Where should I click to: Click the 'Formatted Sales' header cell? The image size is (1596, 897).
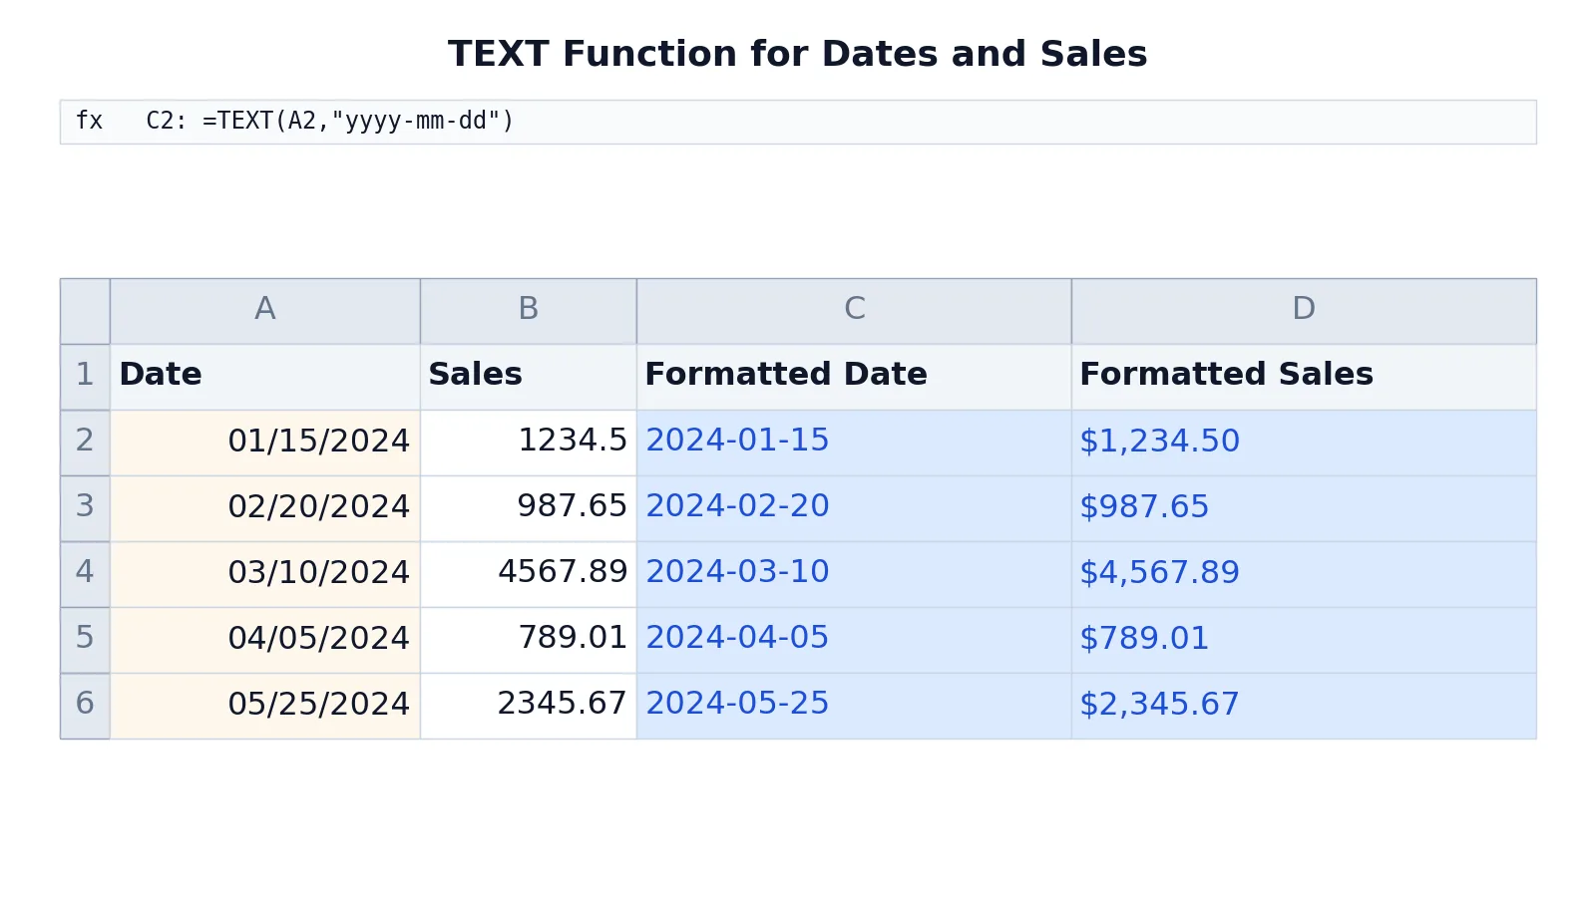coord(1304,377)
